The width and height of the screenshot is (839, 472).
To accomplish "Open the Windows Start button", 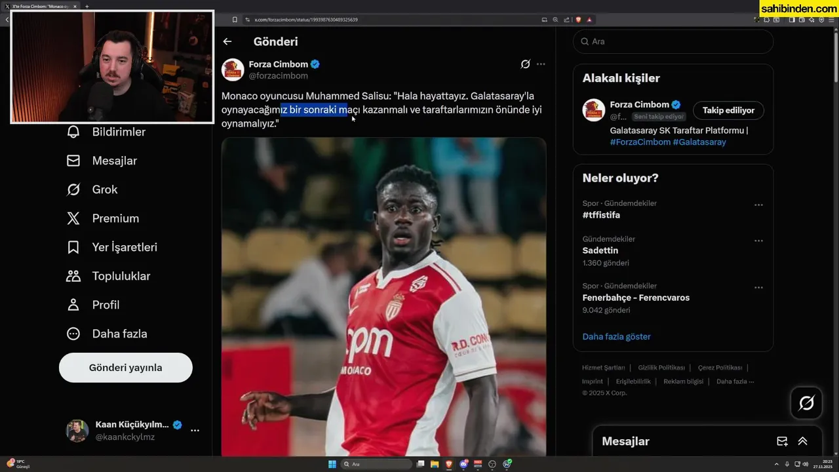I will click(332, 464).
